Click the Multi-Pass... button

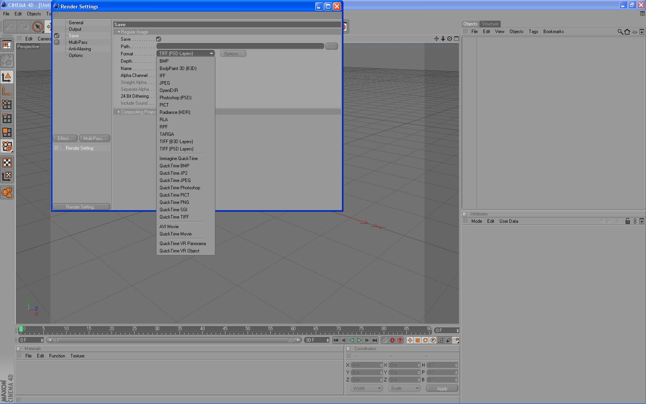95,139
